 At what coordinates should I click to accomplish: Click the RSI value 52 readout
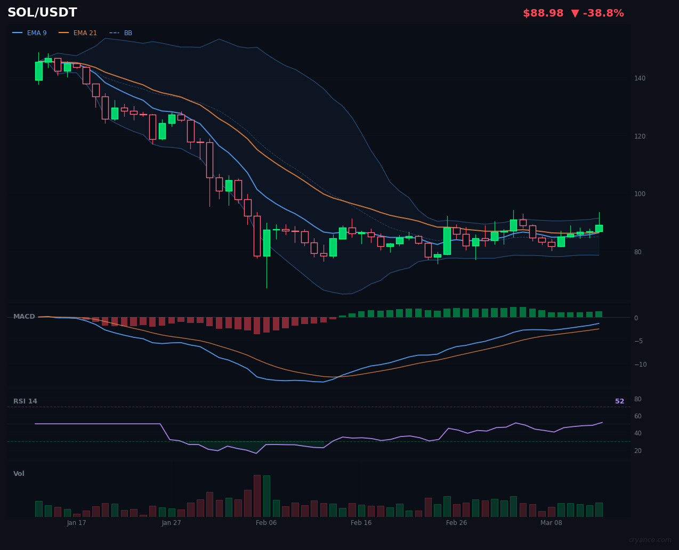[619, 401]
